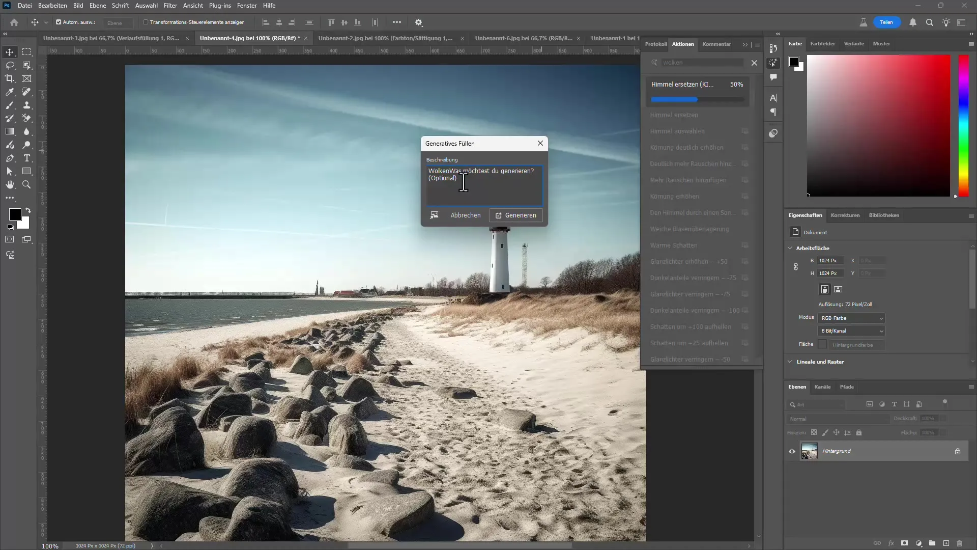
Task: Open the options bar settings gear
Action: pyautogui.click(x=419, y=22)
